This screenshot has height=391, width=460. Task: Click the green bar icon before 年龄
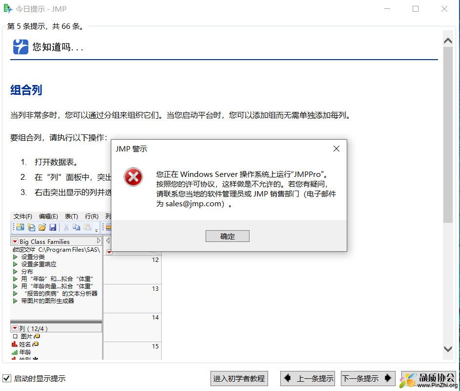click(x=15, y=352)
